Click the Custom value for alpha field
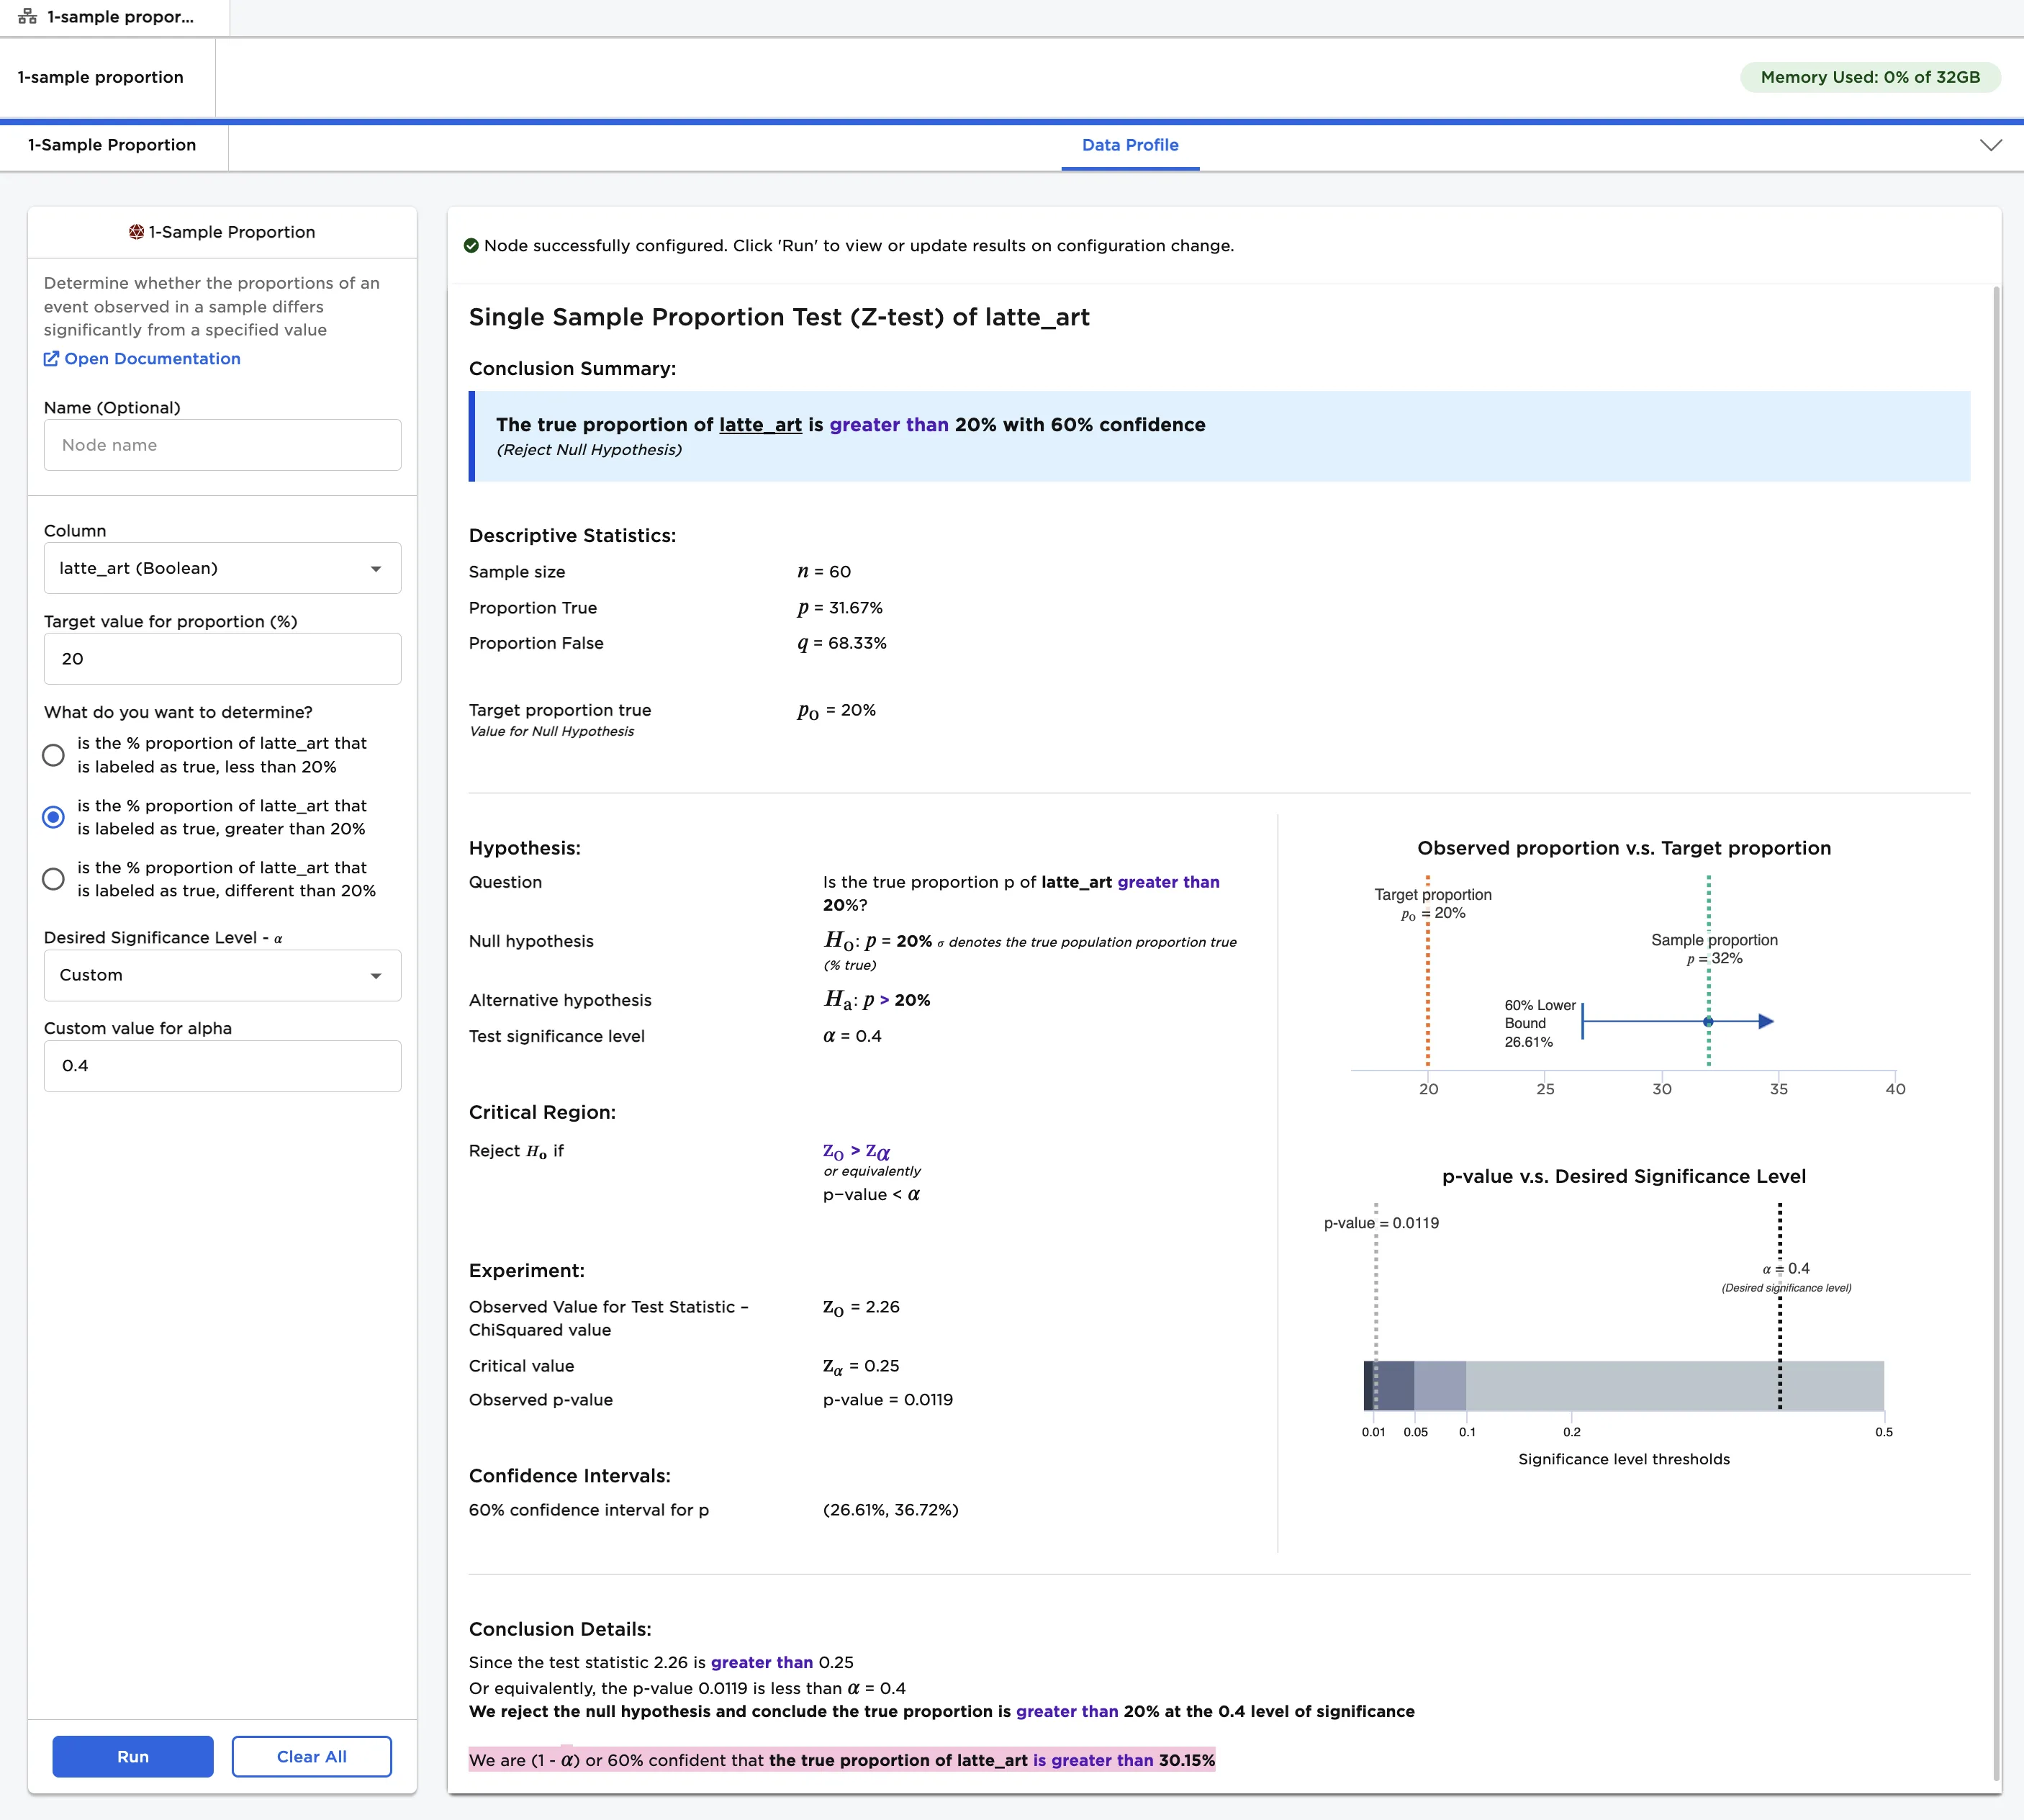This screenshot has width=2024, height=1820. pos(222,1065)
